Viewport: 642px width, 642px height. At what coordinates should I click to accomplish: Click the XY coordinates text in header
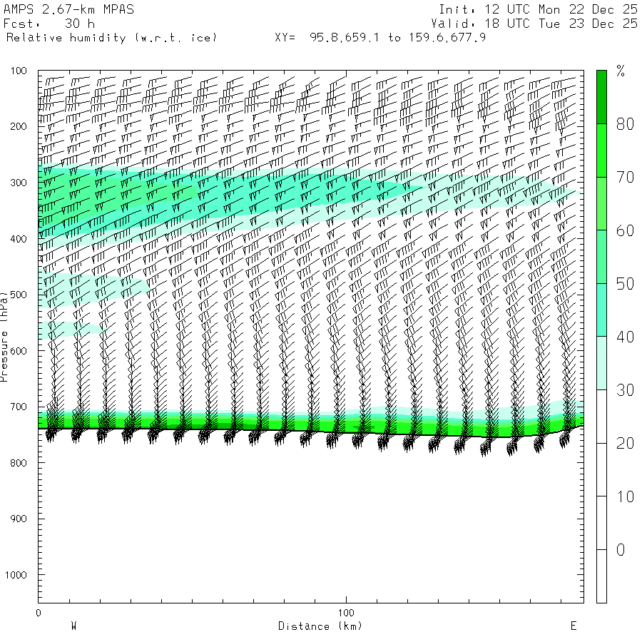380,37
